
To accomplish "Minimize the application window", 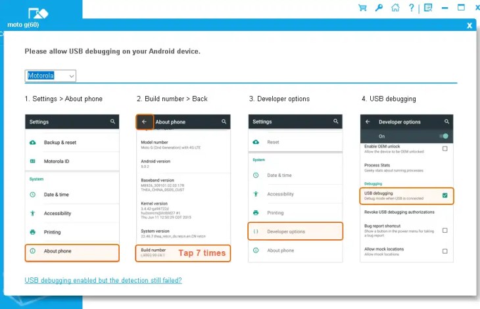I will (x=444, y=8).
